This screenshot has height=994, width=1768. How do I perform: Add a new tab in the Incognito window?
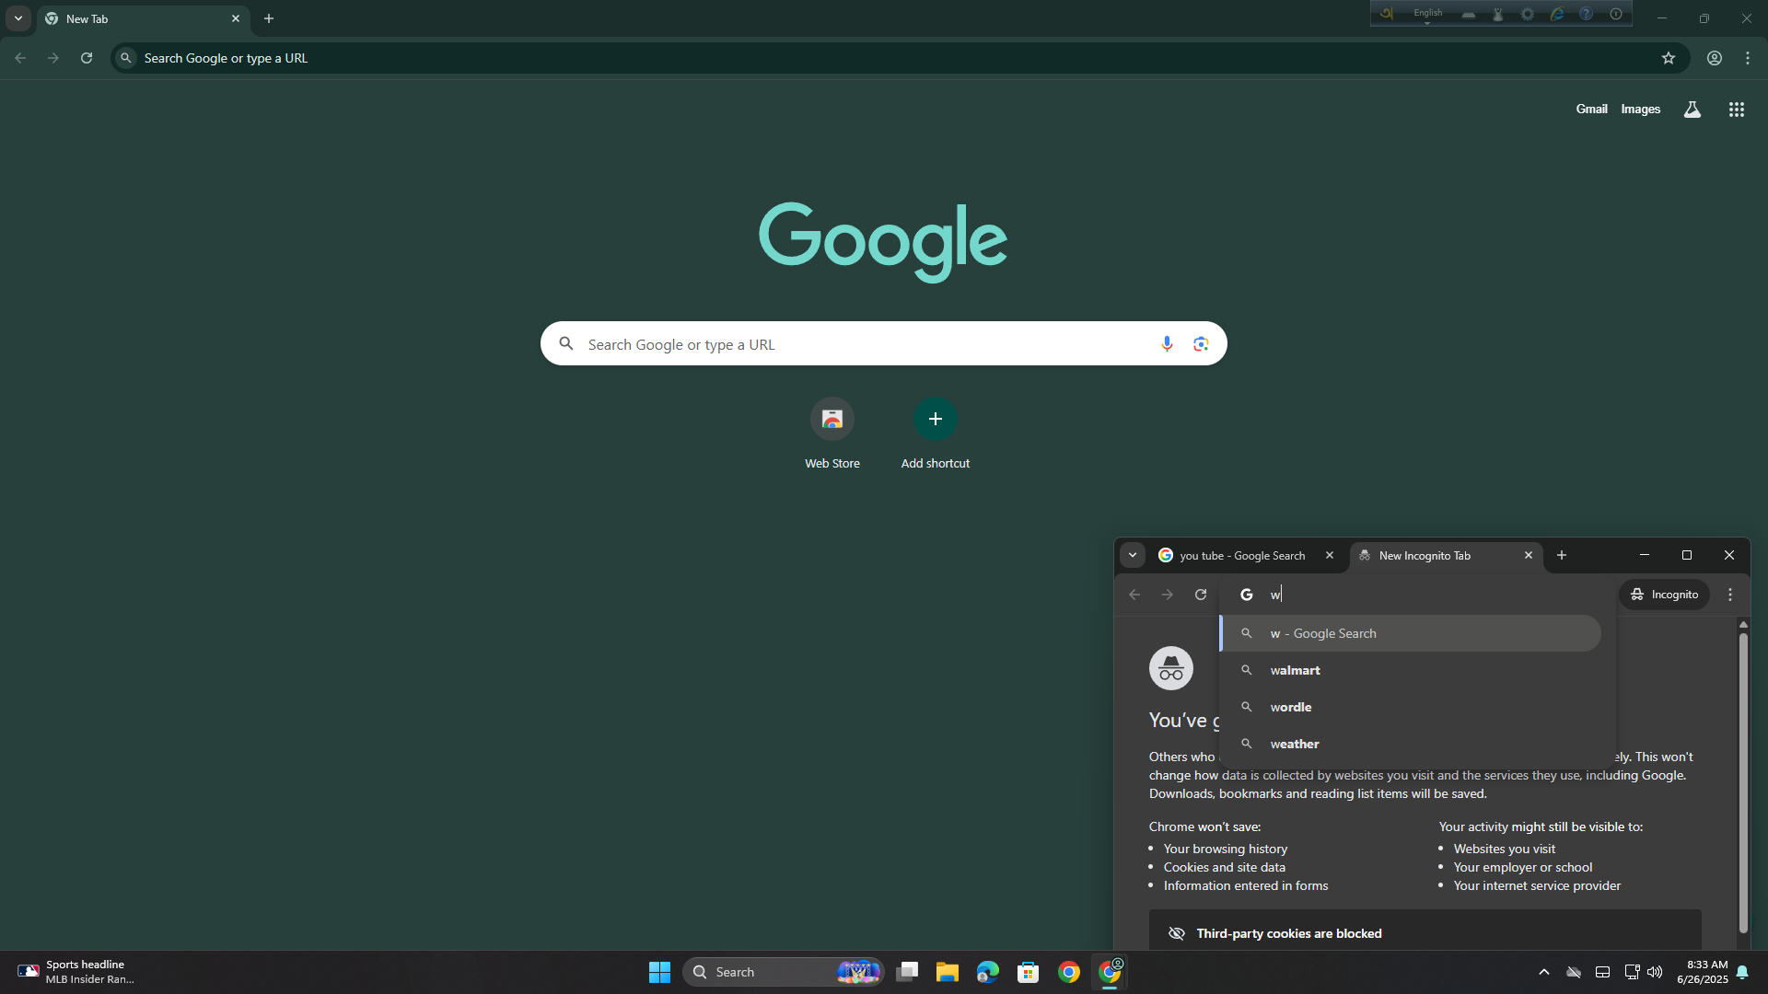pyautogui.click(x=1562, y=555)
